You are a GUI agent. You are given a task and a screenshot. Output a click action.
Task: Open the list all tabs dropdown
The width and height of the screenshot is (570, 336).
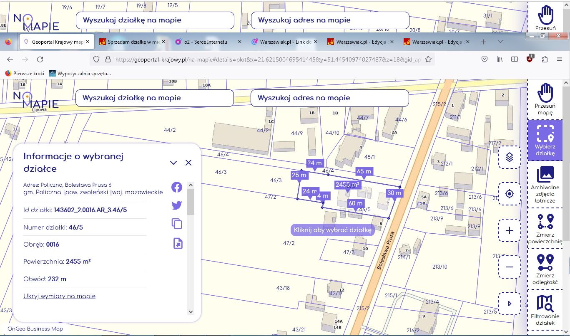pyautogui.click(x=500, y=42)
